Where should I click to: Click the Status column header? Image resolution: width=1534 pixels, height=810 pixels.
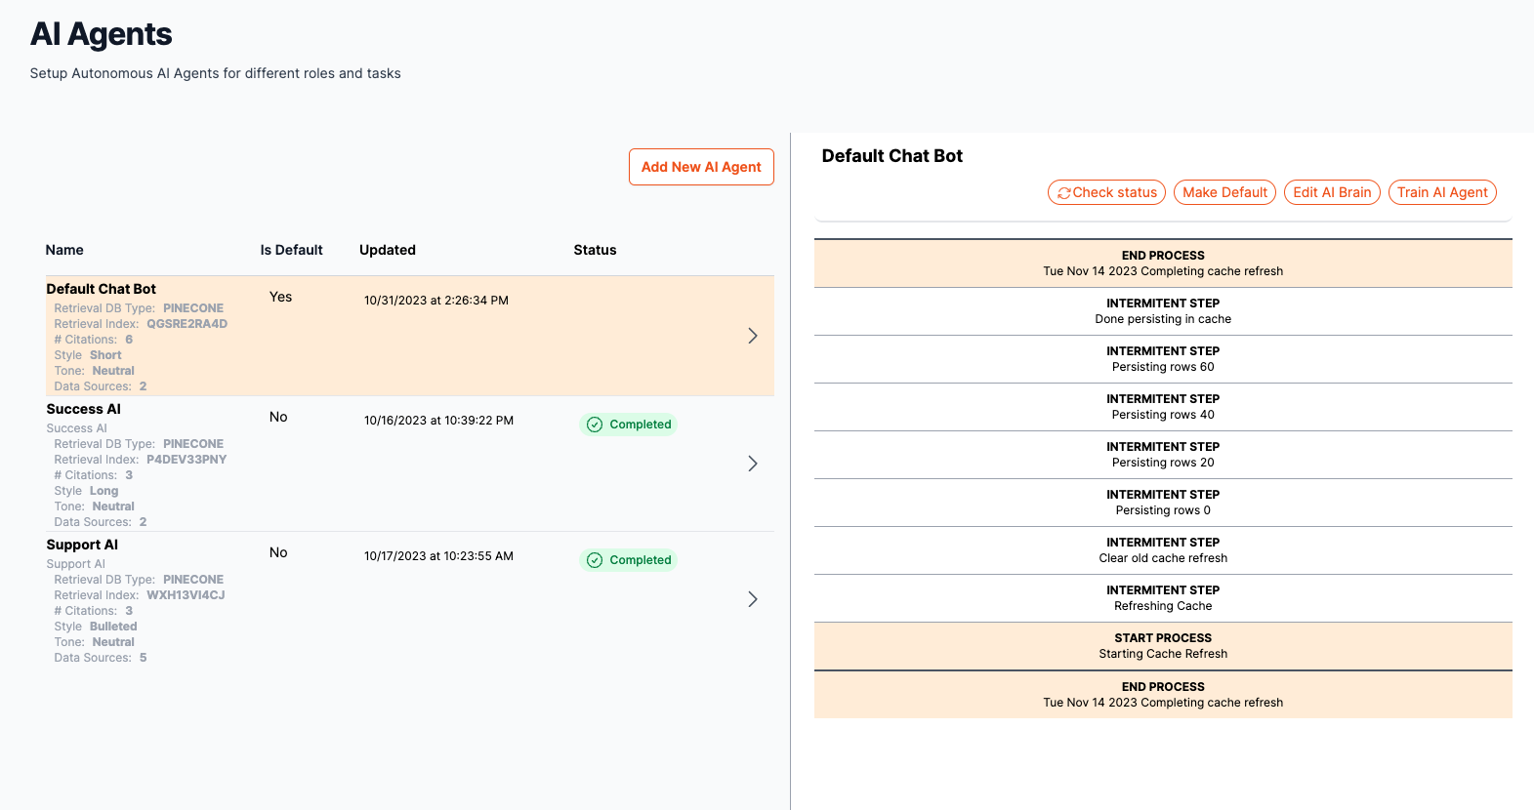click(x=595, y=250)
